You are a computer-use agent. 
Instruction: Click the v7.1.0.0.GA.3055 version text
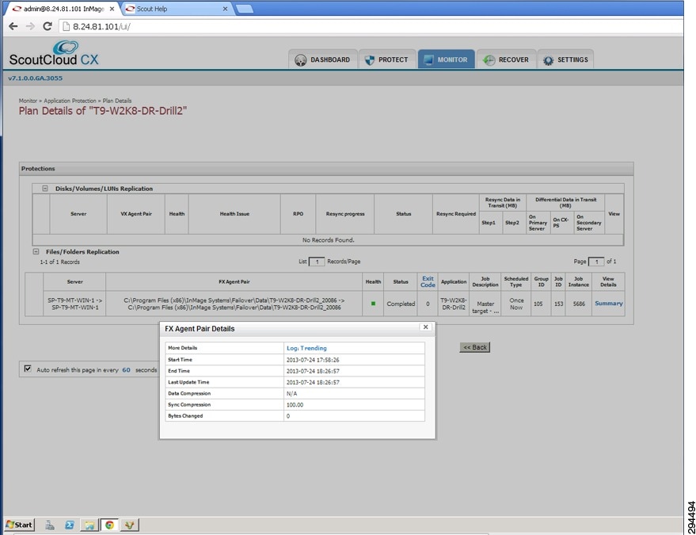pos(36,78)
